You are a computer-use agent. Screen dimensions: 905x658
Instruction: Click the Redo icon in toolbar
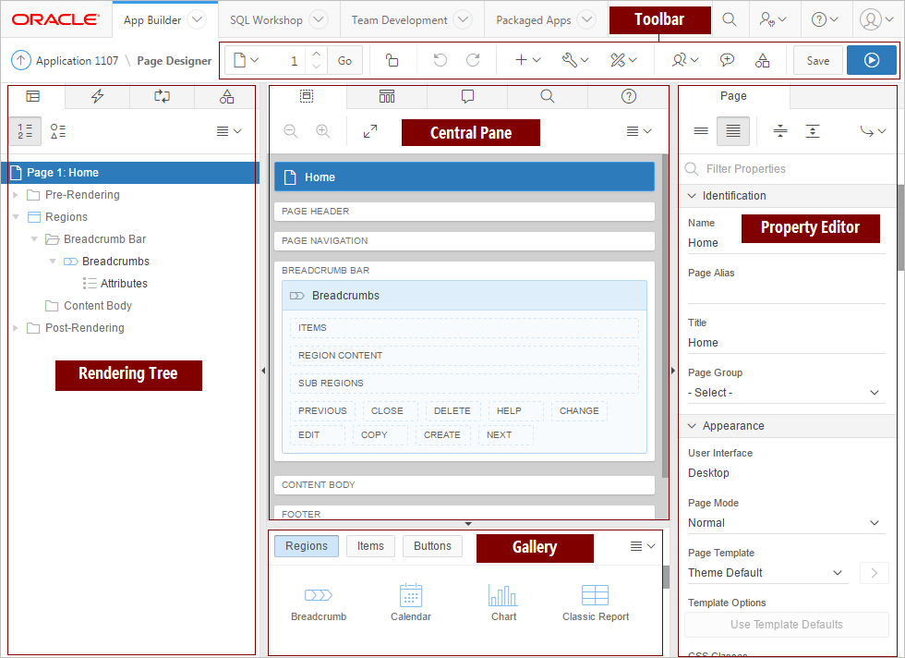[473, 61]
